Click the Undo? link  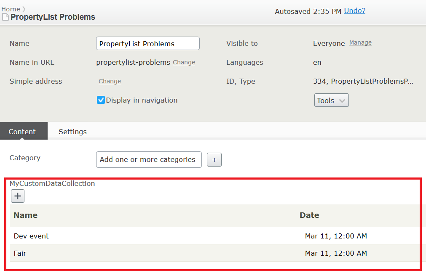[x=354, y=11]
